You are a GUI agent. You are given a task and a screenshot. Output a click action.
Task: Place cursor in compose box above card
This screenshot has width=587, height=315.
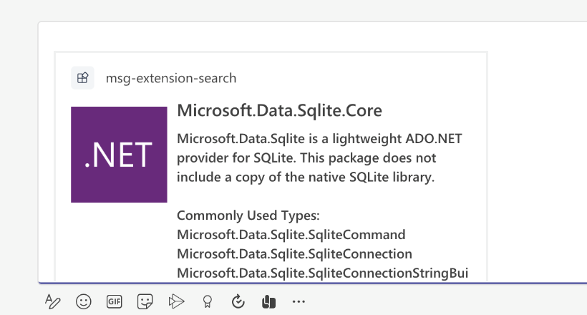[x=314, y=37]
